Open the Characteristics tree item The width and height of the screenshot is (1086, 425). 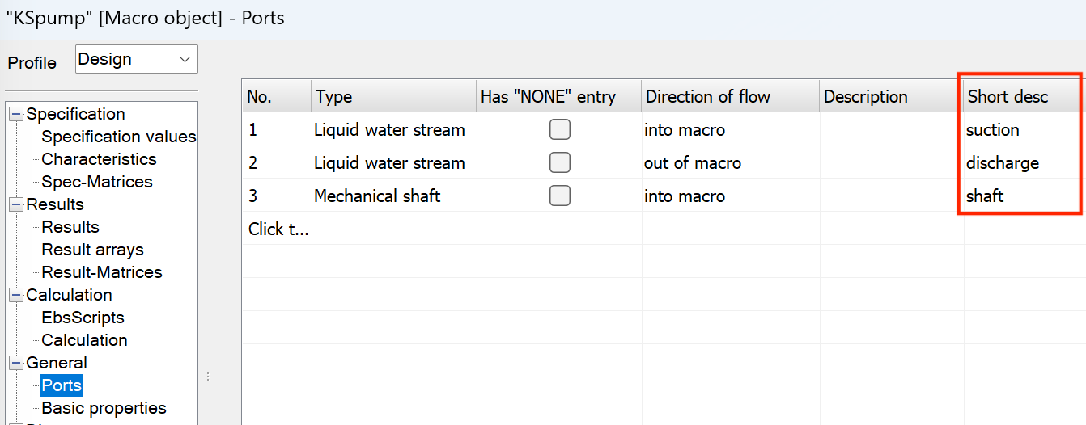(x=99, y=159)
